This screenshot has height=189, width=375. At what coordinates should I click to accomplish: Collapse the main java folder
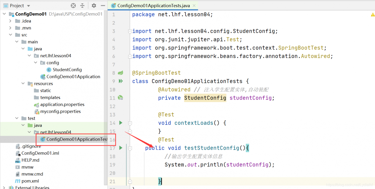click(x=23, y=49)
